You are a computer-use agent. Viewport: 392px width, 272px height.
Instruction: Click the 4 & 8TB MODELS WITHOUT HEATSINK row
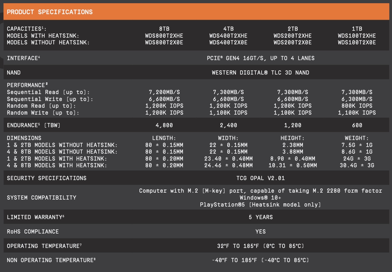point(62,152)
